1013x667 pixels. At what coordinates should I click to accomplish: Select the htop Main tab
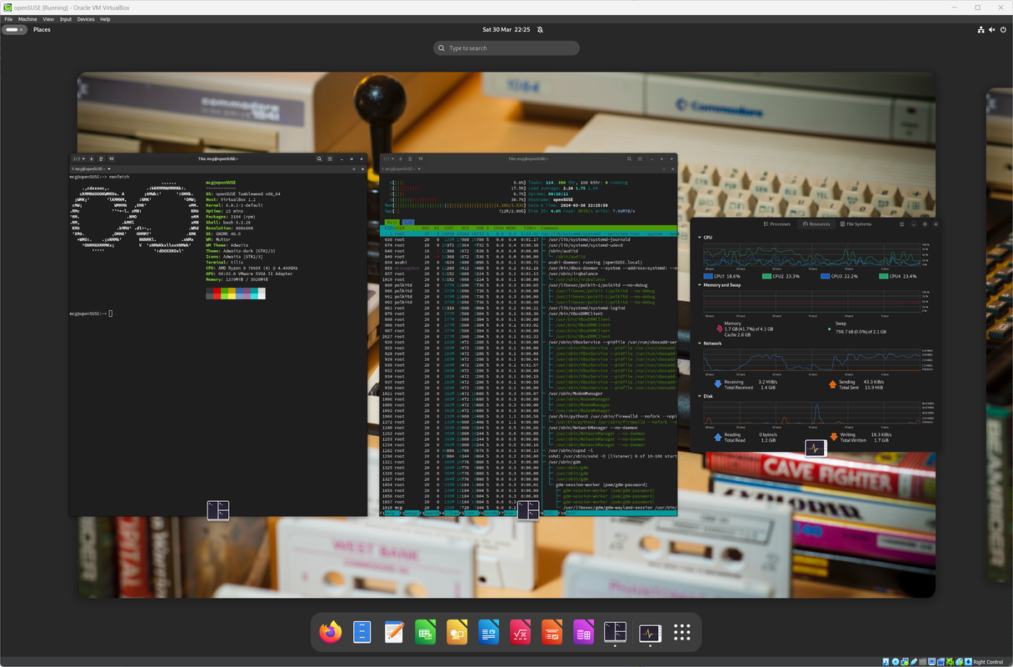coord(392,223)
